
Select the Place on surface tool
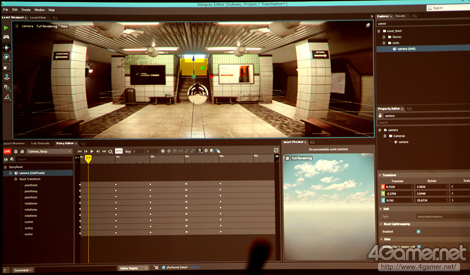coord(6,77)
